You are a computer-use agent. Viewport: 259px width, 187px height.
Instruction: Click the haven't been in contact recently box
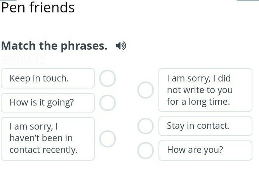point(48,139)
